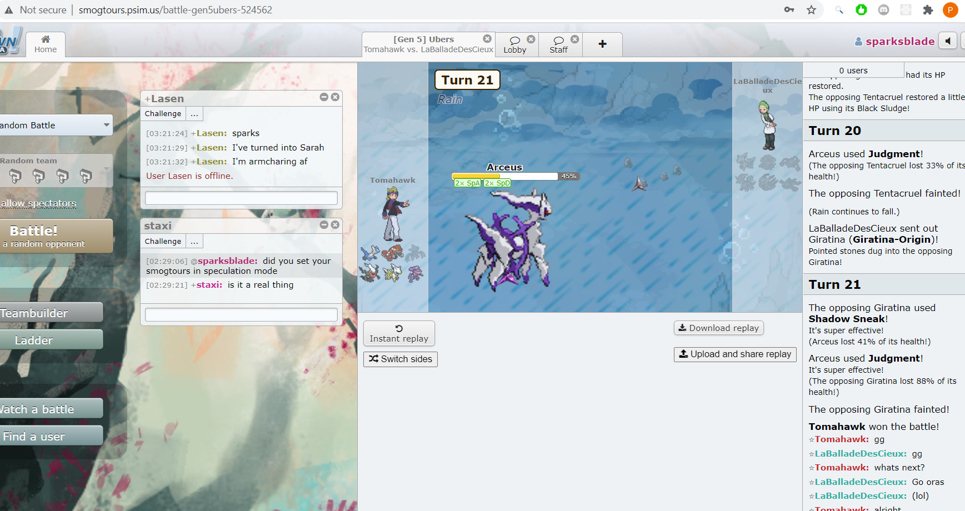Click Tomahawk's name beside 'gg' in battle chat
This screenshot has height=511, width=965.
coord(842,439)
